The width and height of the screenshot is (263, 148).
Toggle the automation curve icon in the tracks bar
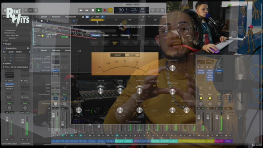tap(92, 17)
